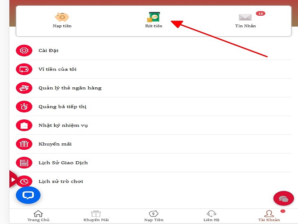Image resolution: width=298 pixels, height=224 pixels.
Task: Click the 16 unread messages badge
Action: 260,13
